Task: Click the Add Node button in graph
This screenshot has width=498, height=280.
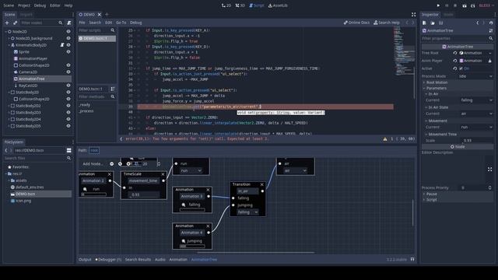Action: click(x=93, y=164)
